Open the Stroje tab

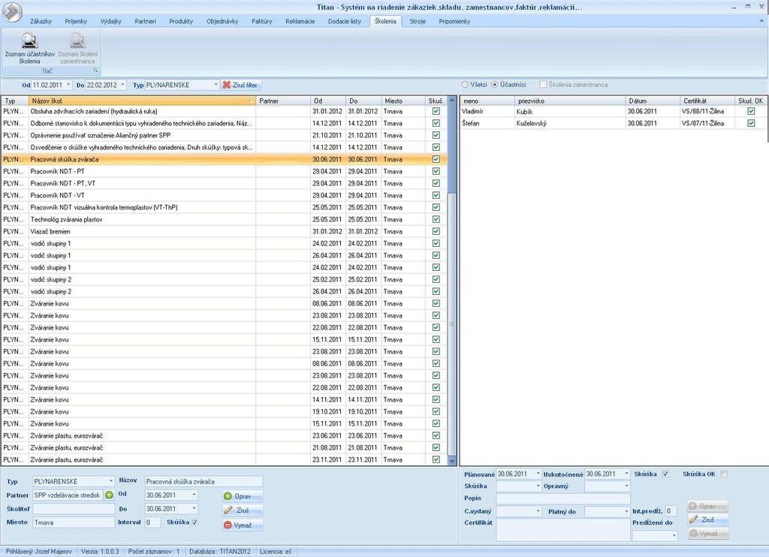[418, 21]
